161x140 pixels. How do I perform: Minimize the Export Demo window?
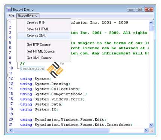coord(131,10)
